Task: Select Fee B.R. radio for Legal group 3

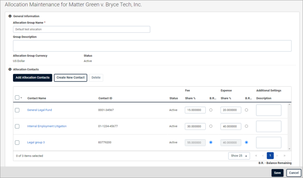Action: click(x=211, y=142)
